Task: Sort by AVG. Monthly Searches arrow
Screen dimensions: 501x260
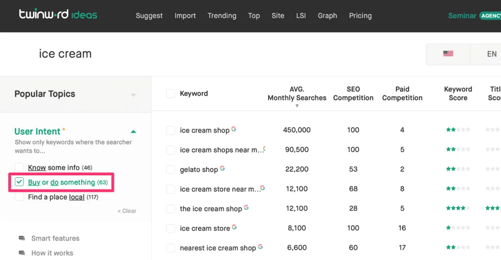Action: (297, 106)
